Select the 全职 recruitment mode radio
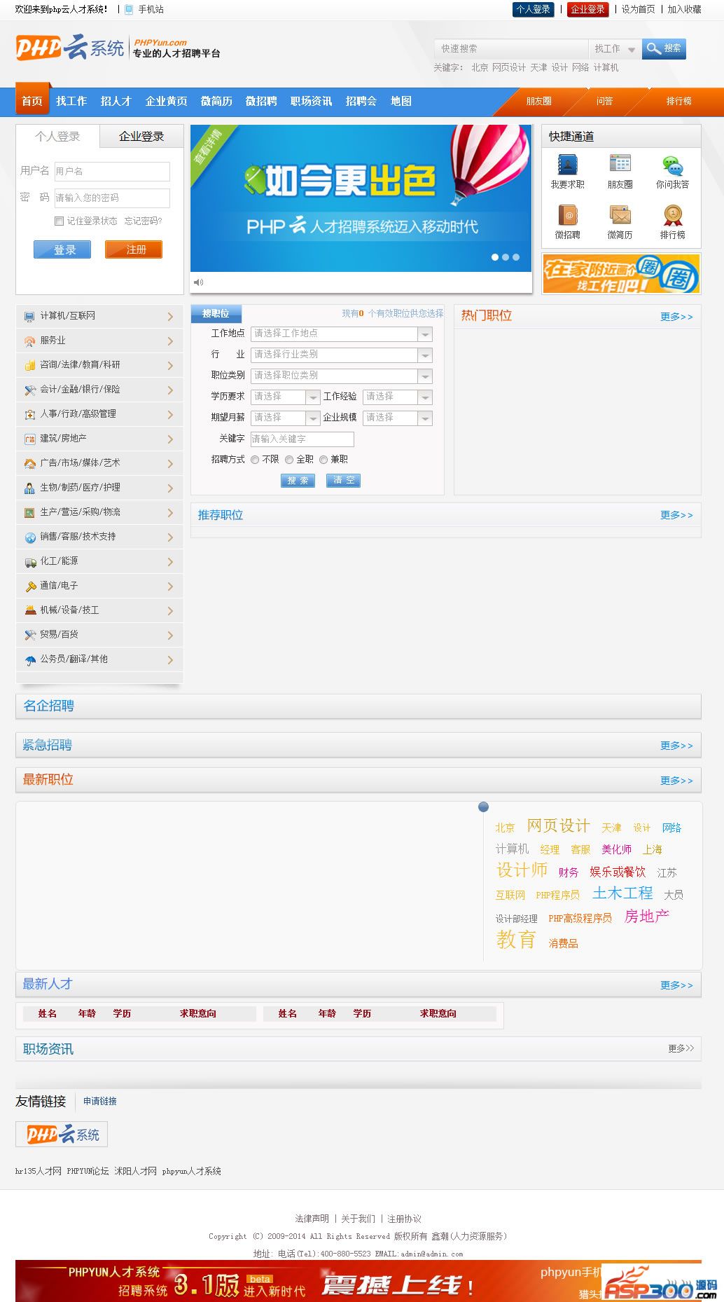Screen dimensions: 724x1302 pyautogui.click(x=289, y=460)
